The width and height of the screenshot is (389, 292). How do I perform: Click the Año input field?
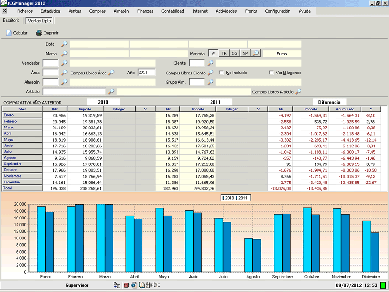click(146, 73)
